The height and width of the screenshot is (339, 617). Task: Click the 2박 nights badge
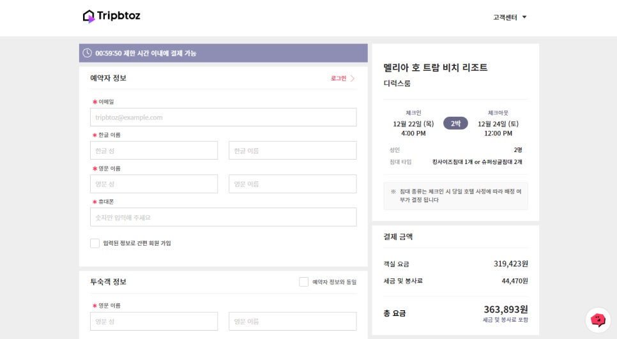pos(455,123)
